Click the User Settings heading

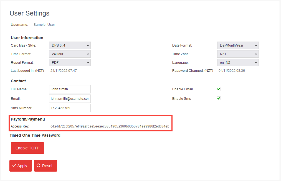tap(29, 13)
